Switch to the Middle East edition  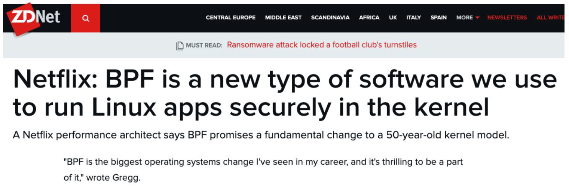[x=283, y=18]
